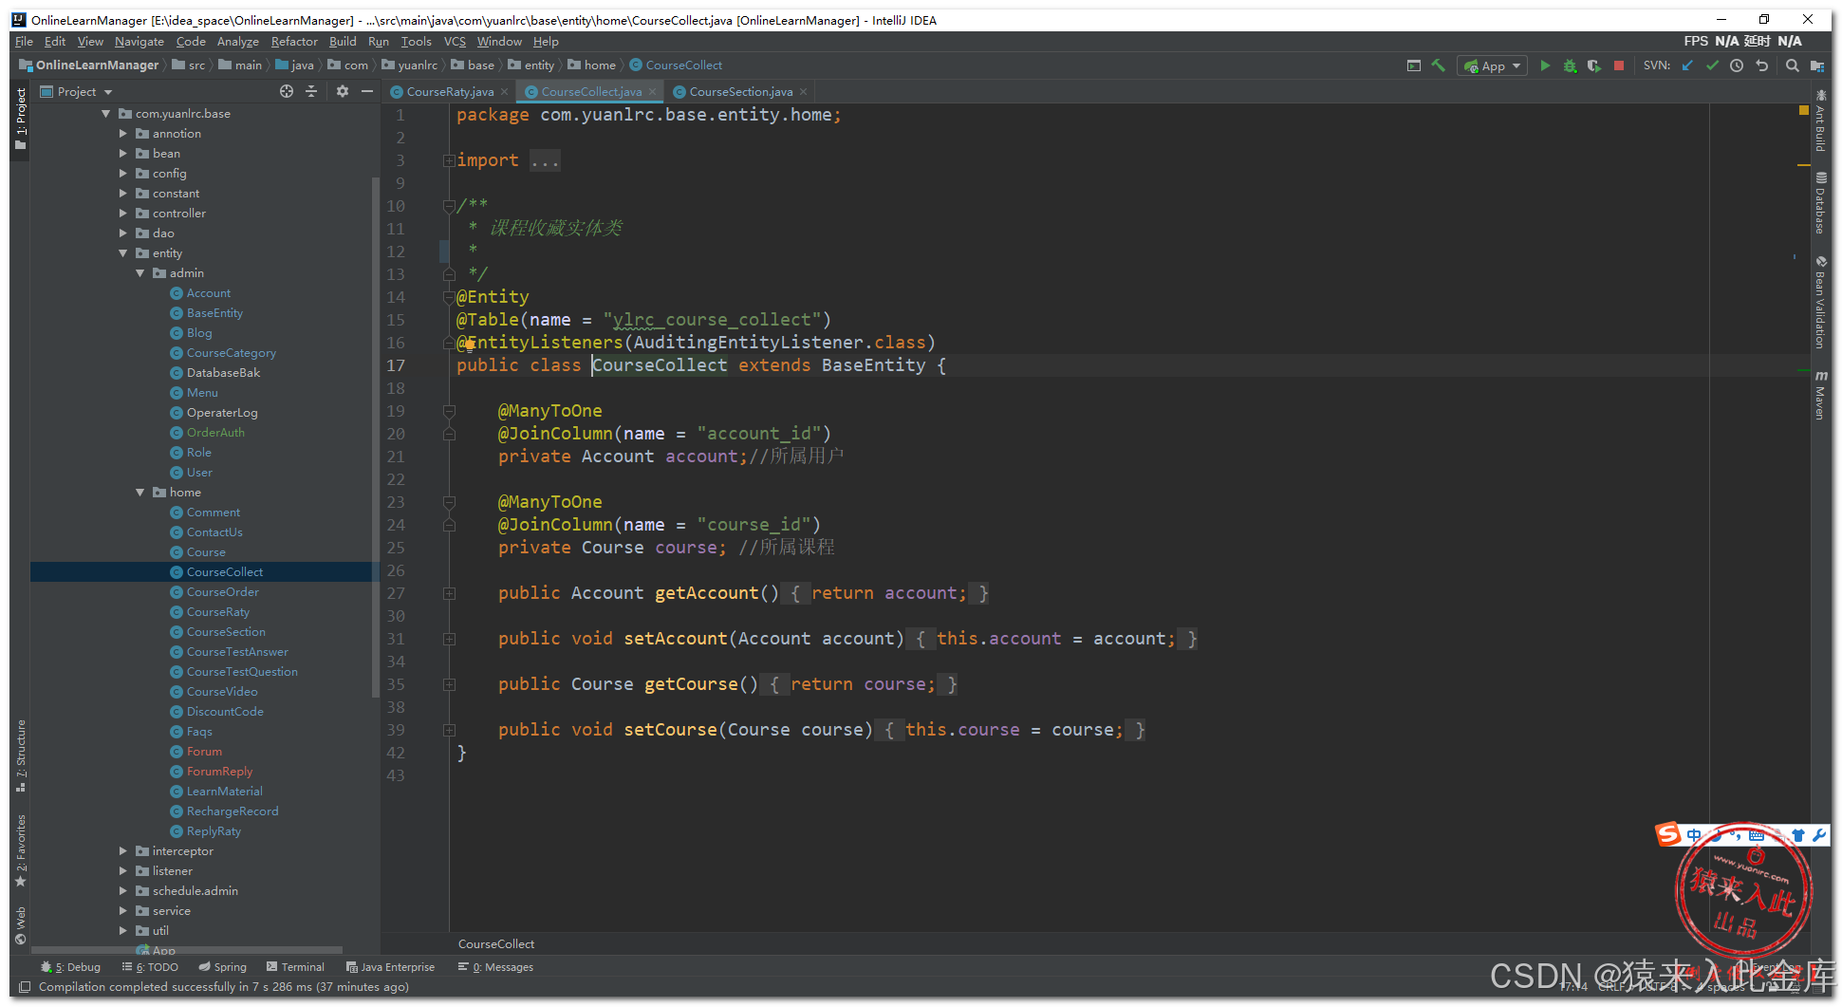Open run anything terminal icon
This screenshot has width=1842, height=1007.
pyautogui.click(x=1413, y=65)
